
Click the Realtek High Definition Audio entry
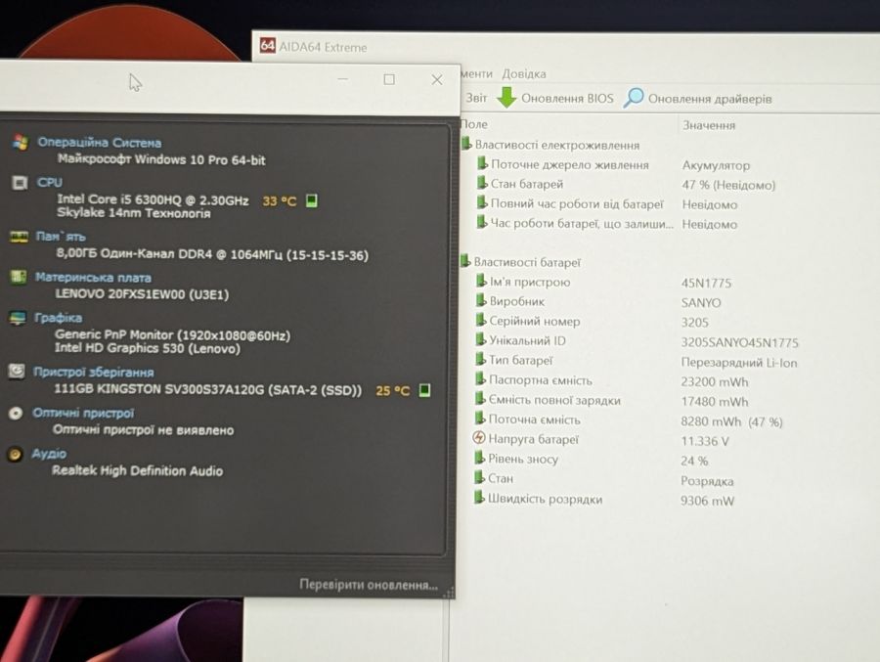click(x=138, y=470)
